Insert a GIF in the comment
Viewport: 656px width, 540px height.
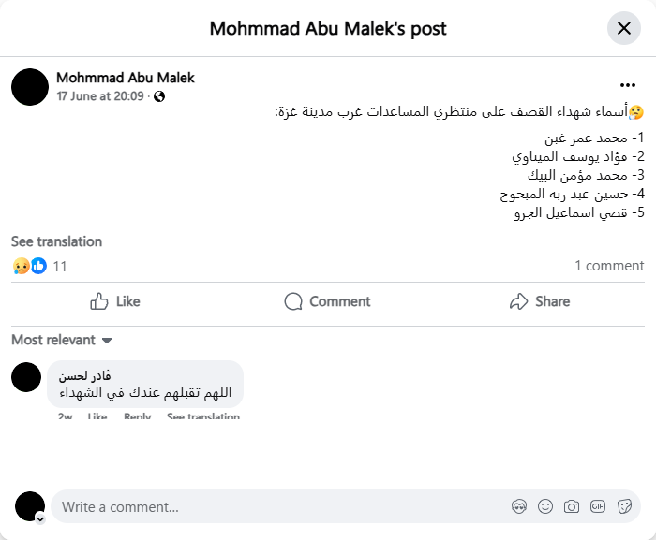[x=598, y=506]
